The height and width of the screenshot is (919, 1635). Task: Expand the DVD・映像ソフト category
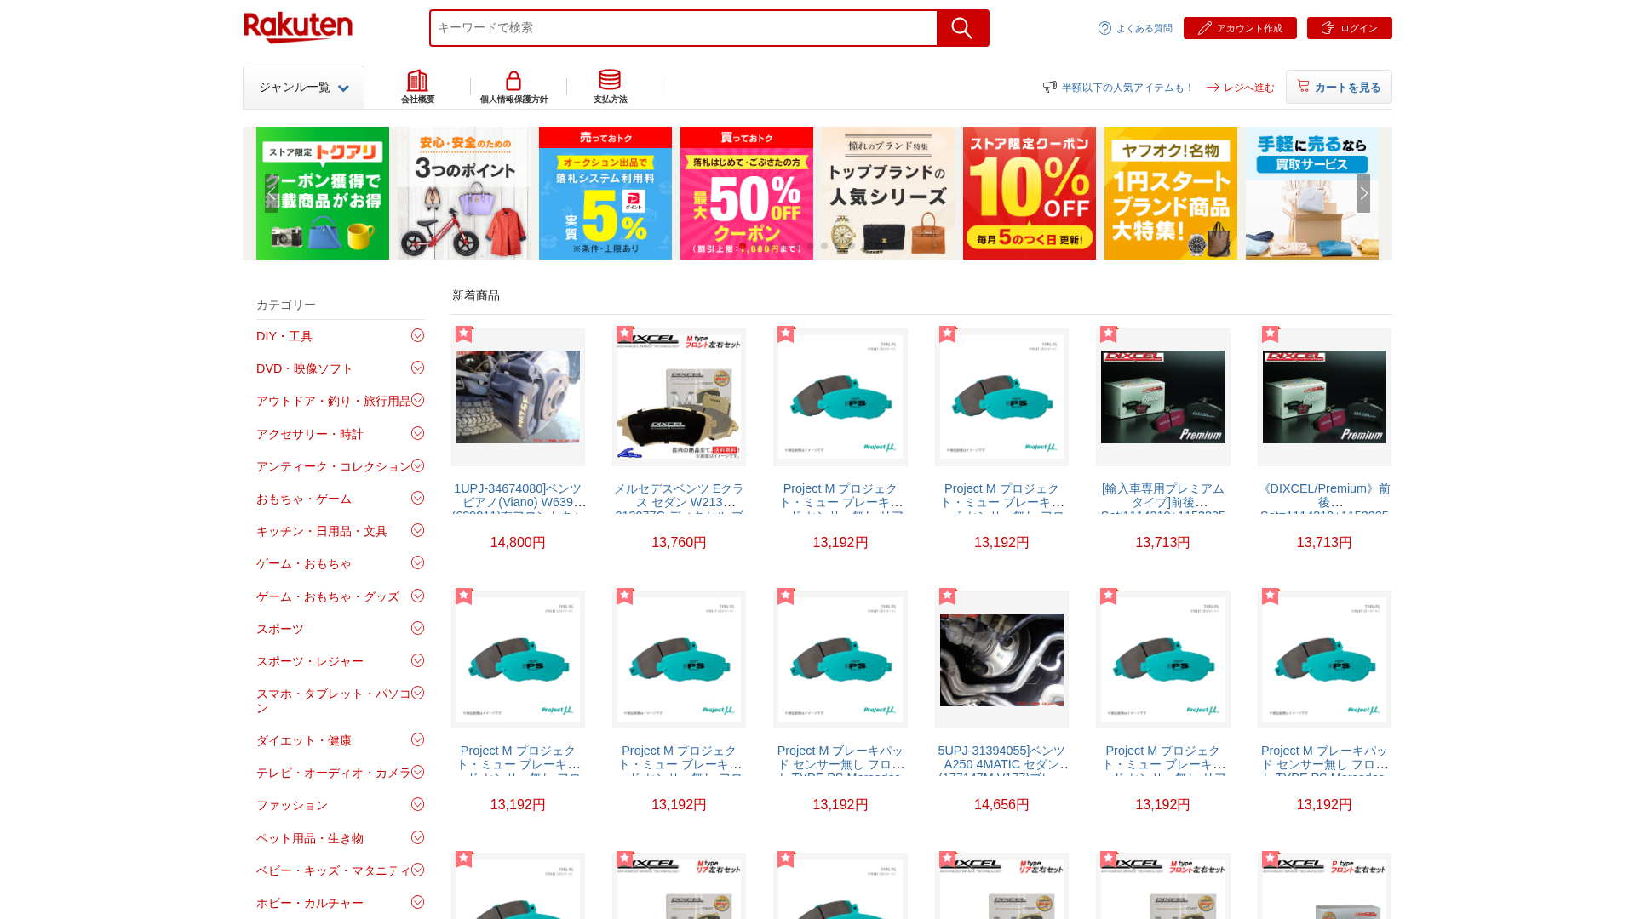click(417, 368)
